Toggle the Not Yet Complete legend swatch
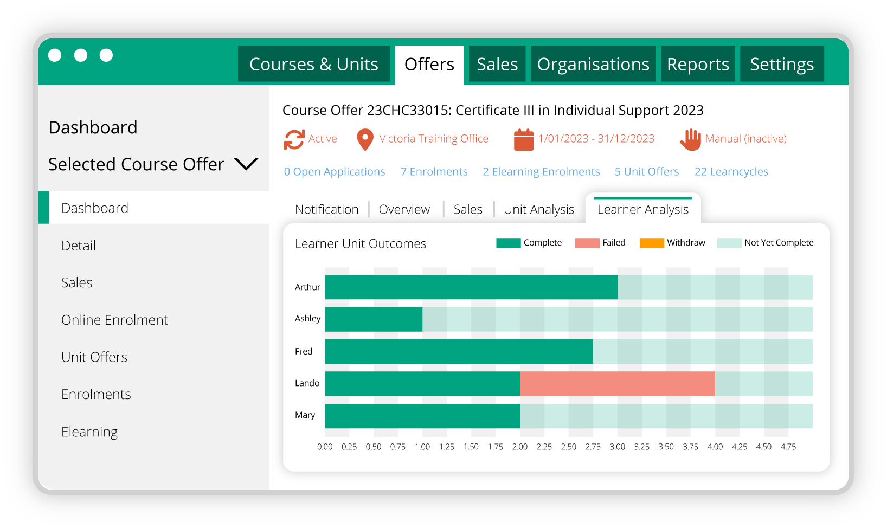This screenshot has width=887, height=528. click(729, 243)
